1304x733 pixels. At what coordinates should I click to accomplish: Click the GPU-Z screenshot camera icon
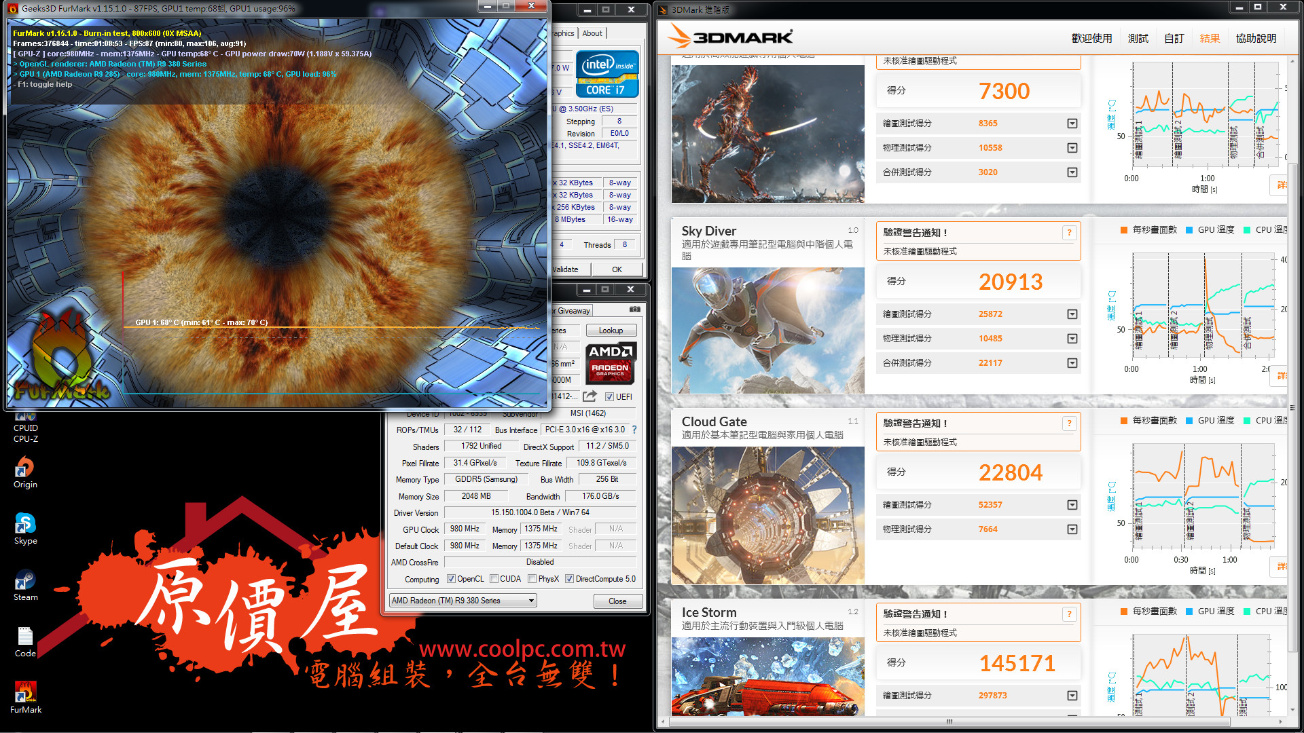(x=635, y=309)
